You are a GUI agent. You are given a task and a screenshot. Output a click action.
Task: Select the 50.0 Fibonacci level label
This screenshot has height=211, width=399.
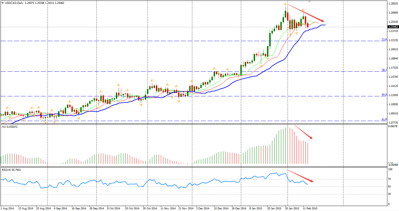[384, 95]
